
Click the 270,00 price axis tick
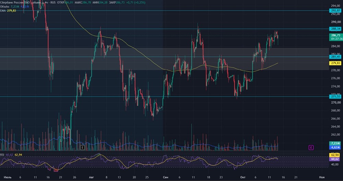[x=336, y=103]
